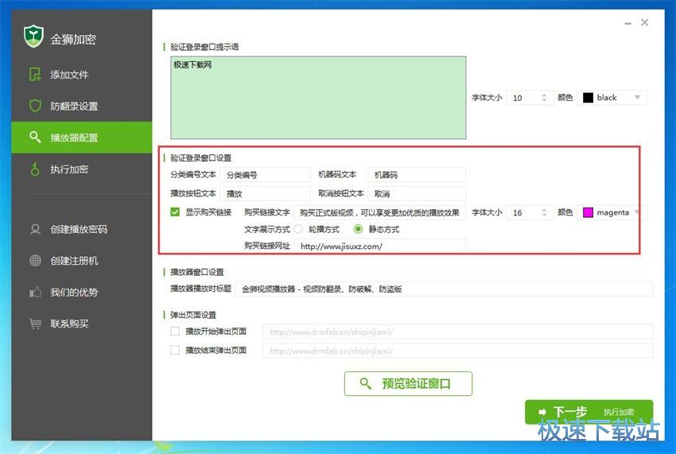The image size is (676, 454).
Task: Click the 预览验证窗口 button
Action: click(408, 383)
